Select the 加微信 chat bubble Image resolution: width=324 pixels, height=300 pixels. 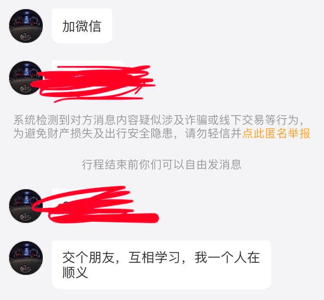tap(82, 26)
